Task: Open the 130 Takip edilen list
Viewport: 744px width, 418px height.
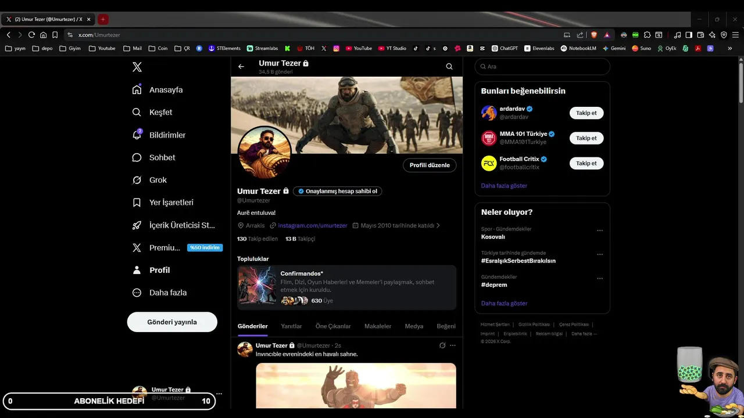Action: [x=257, y=239]
